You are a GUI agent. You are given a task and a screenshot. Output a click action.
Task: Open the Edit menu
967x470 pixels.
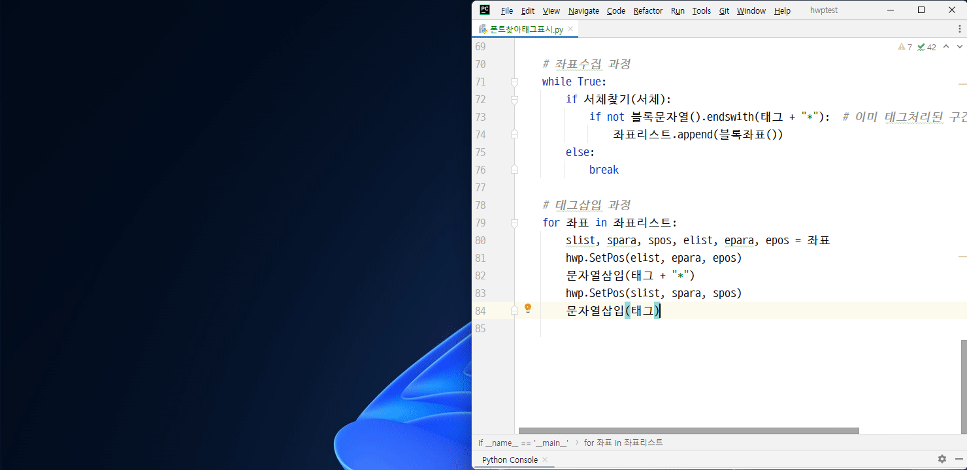pyautogui.click(x=528, y=10)
